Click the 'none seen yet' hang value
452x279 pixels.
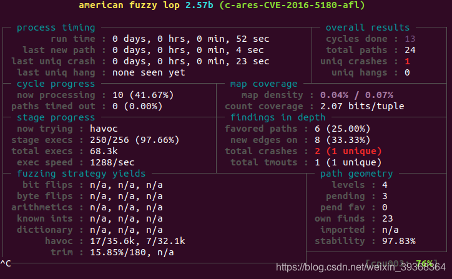tap(149, 72)
